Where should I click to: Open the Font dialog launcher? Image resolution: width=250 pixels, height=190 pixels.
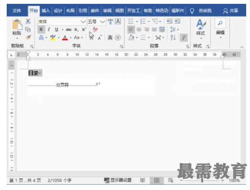tap(122, 47)
